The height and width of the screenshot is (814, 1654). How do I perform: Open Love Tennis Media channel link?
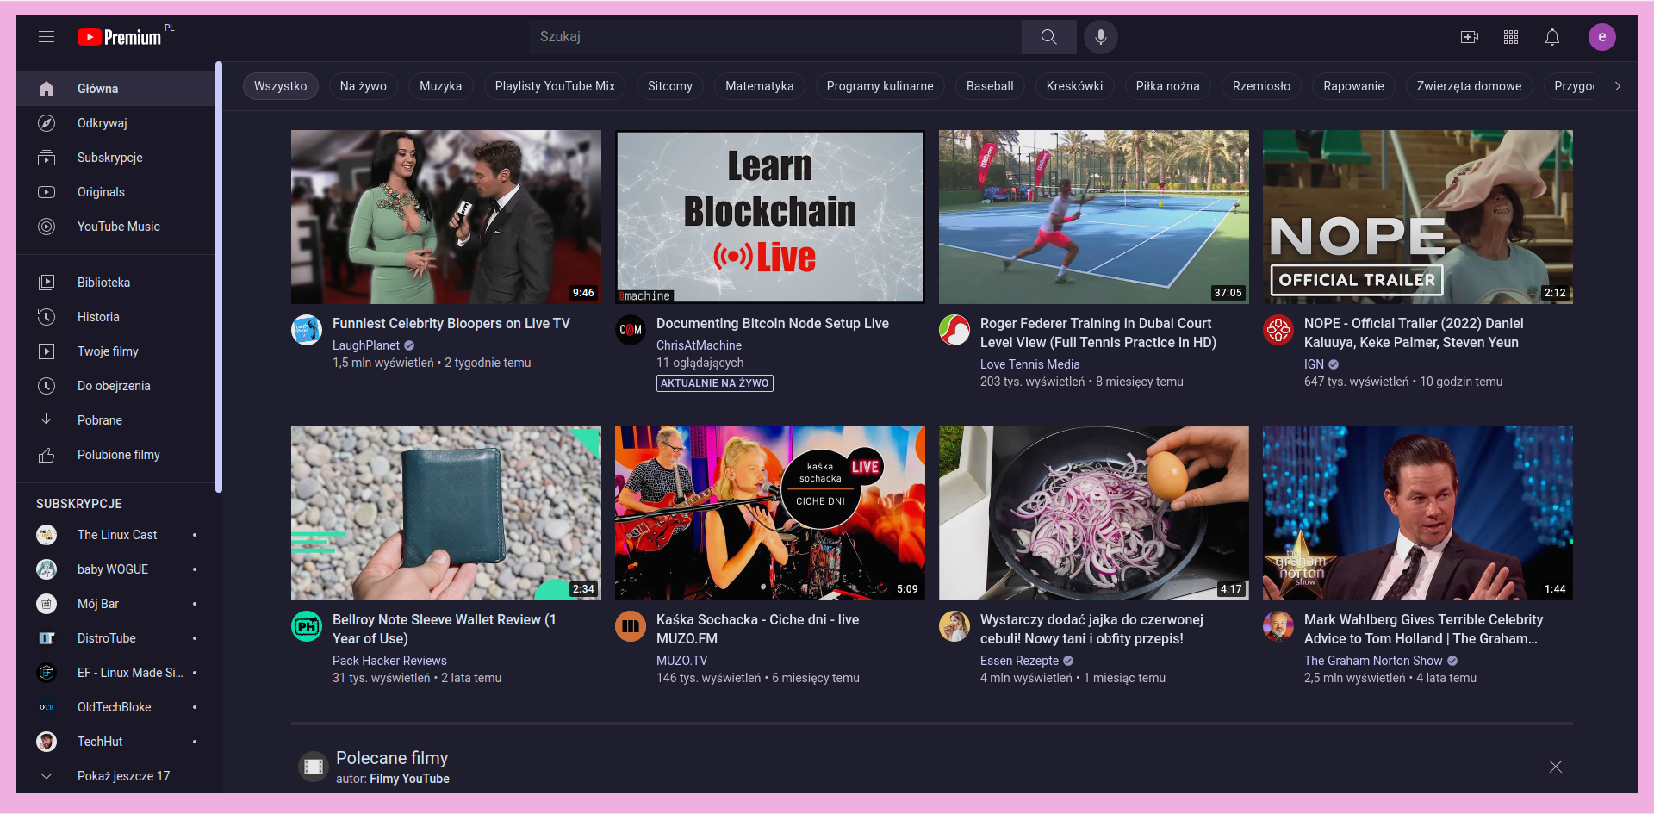click(x=1029, y=364)
